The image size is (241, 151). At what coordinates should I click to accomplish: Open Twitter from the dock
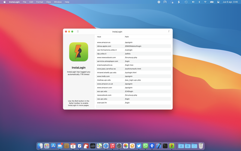click(x=139, y=146)
